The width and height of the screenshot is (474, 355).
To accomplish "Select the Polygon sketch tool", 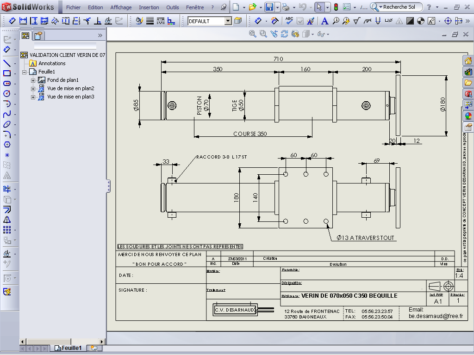I will tap(7, 145).
